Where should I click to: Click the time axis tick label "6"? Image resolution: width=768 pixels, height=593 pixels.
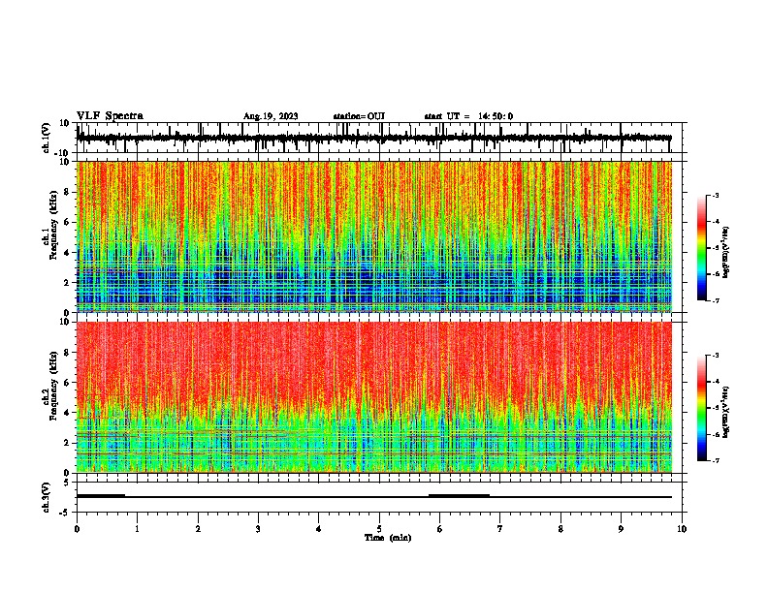(440, 529)
